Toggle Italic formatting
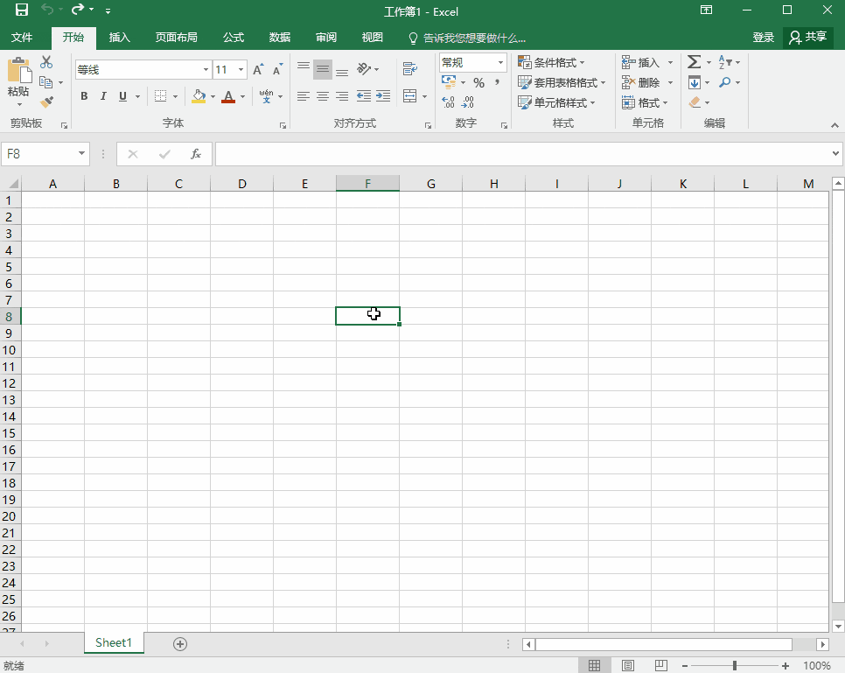Image resolution: width=845 pixels, height=673 pixels. coord(103,96)
